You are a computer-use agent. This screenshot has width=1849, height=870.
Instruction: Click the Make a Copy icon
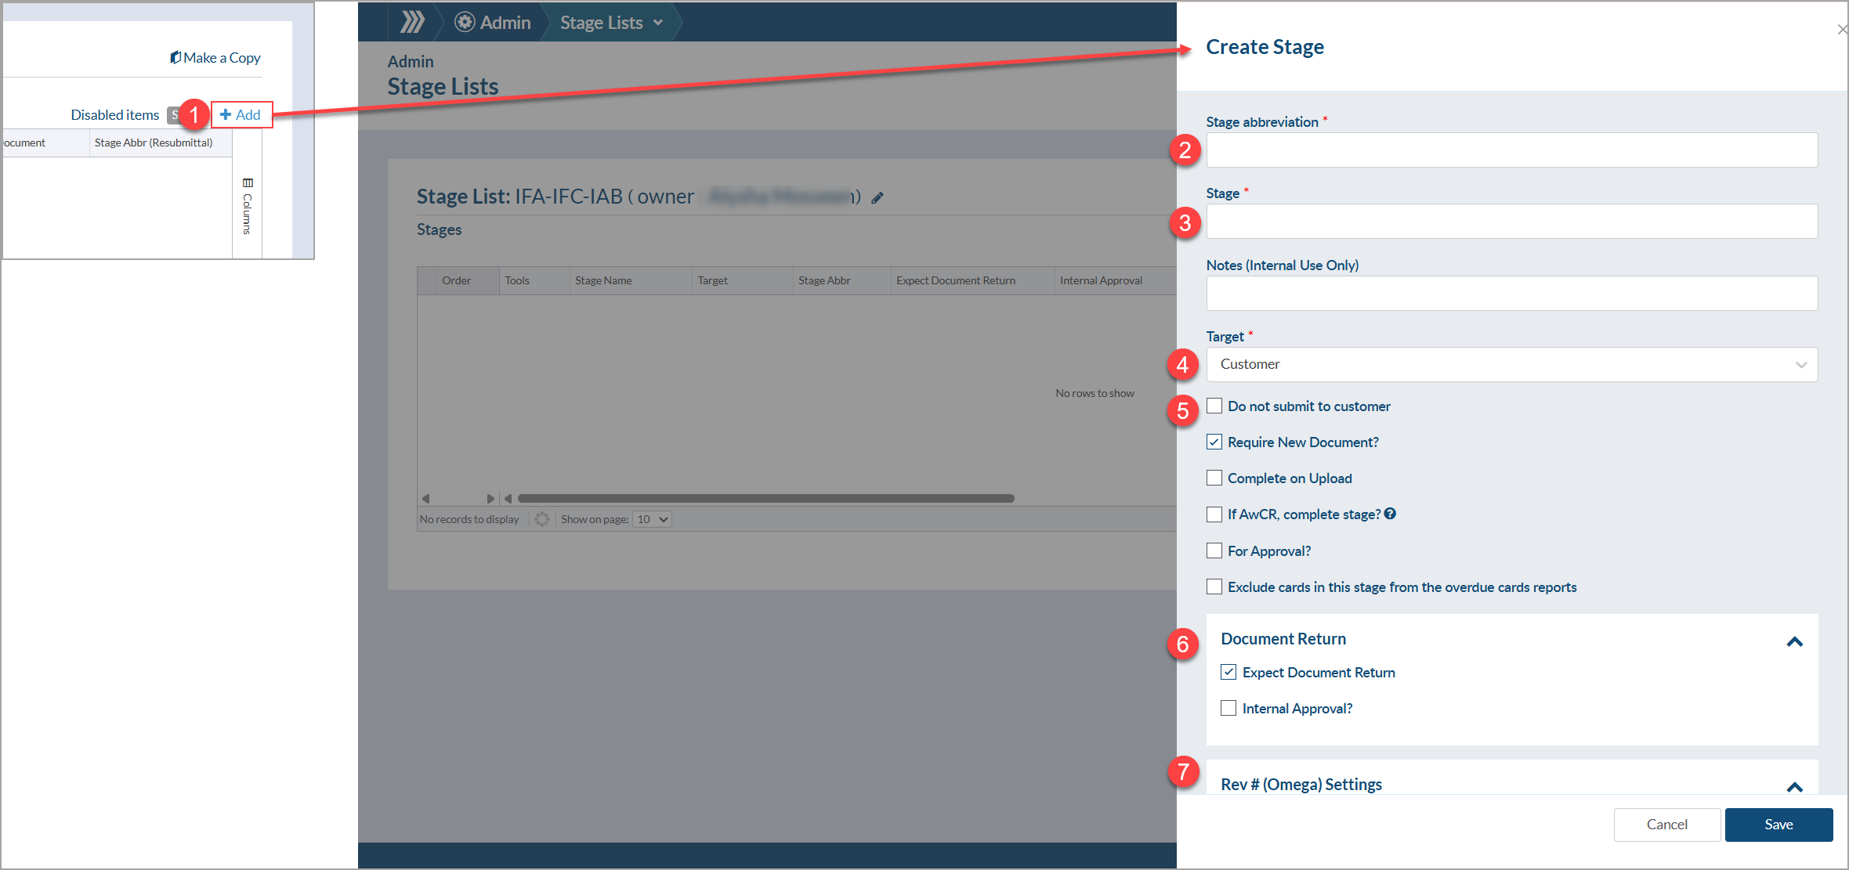pos(175,57)
